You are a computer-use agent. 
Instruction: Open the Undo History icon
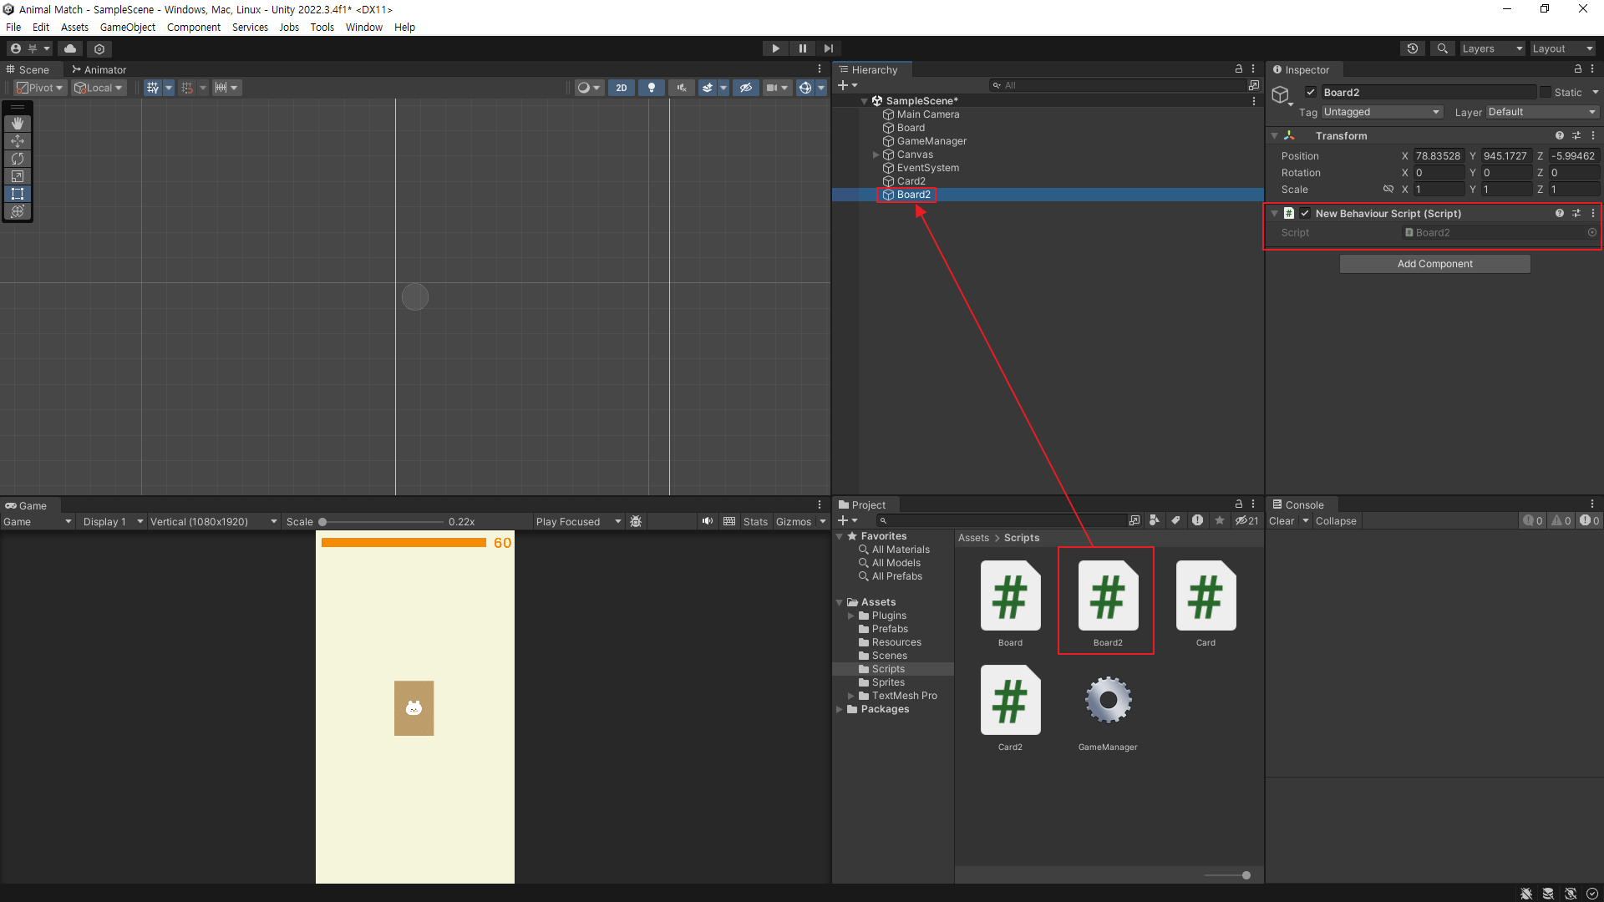pyautogui.click(x=1412, y=48)
